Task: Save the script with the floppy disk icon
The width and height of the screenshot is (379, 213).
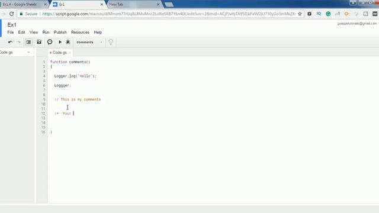Action: pos(39,42)
